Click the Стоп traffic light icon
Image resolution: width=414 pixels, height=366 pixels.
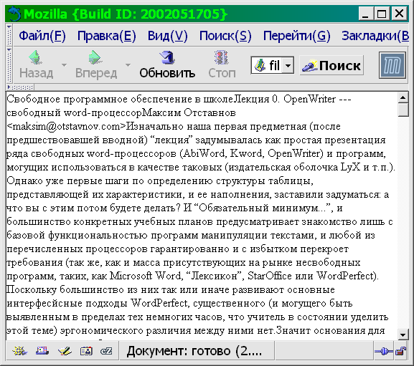pos(222,57)
